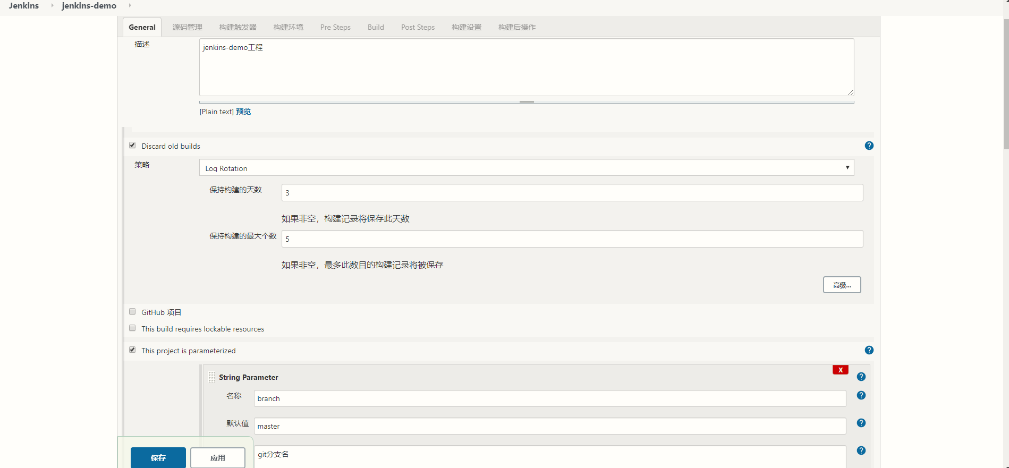This screenshot has width=1009, height=468.
Task: Switch to 构建后操作 tab
Action: click(x=516, y=27)
